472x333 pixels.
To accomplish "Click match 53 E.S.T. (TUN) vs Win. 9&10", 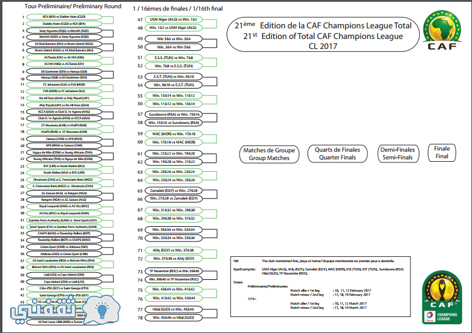I will click(173, 77).
